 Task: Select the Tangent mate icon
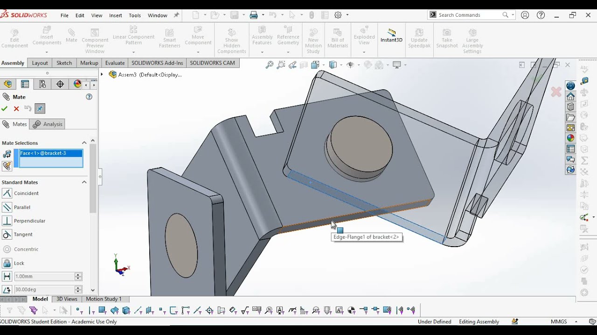tap(7, 234)
